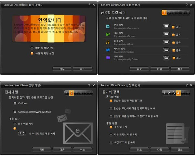
Task: Click the 환영합니다 welcome banner
Action: (x=49, y=29)
